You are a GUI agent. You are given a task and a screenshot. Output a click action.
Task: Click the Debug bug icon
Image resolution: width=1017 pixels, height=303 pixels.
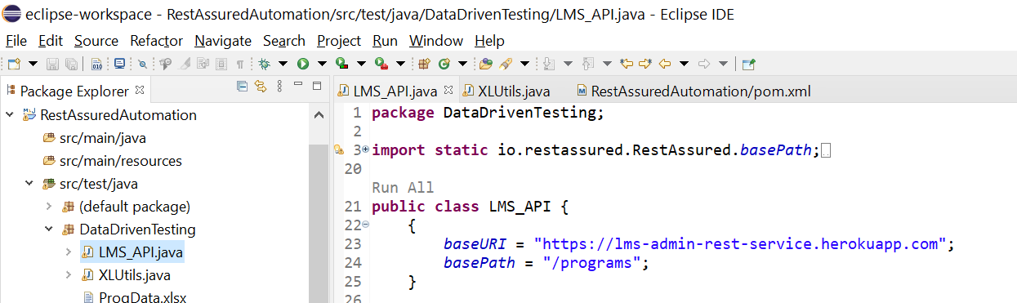(264, 64)
